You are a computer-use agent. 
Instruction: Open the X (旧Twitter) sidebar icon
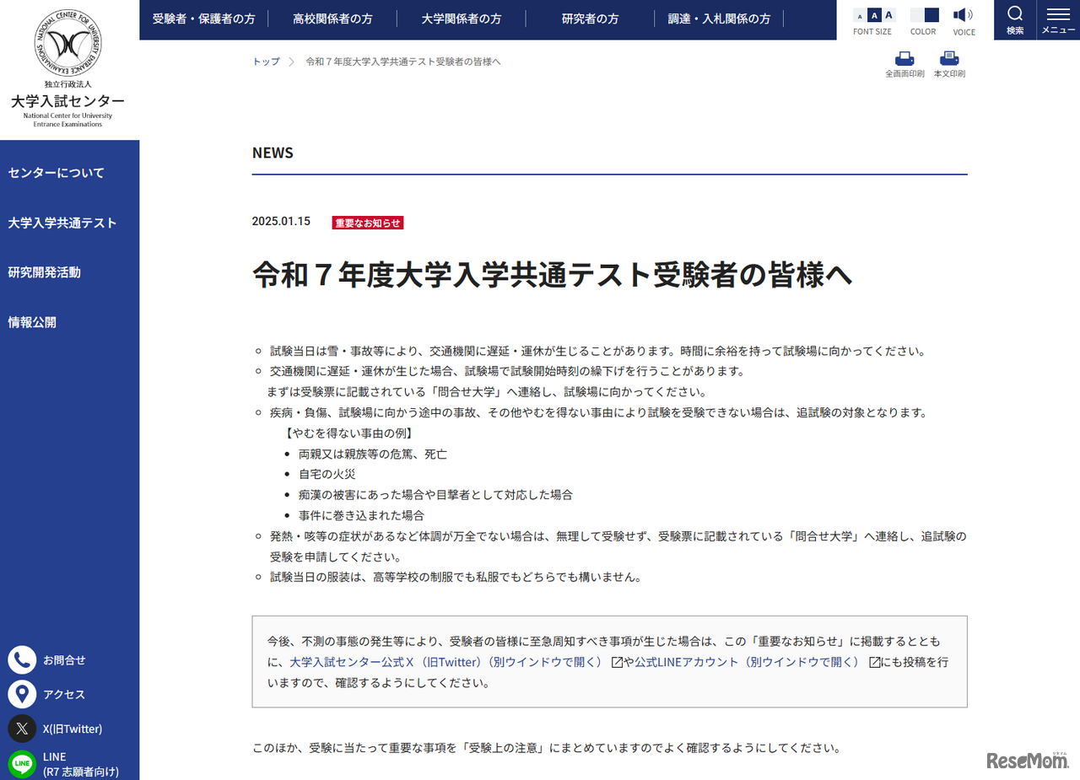coord(22,729)
